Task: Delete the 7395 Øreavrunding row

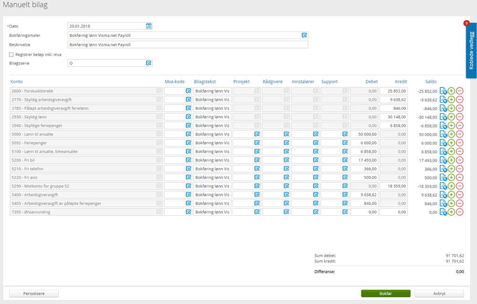Action: (x=459, y=212)
